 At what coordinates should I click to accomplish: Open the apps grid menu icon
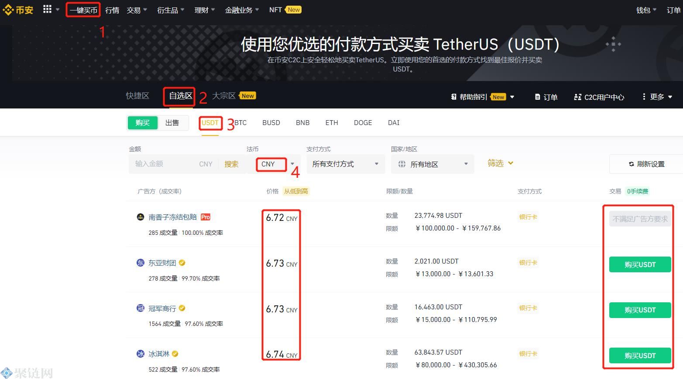coord(47,9)
